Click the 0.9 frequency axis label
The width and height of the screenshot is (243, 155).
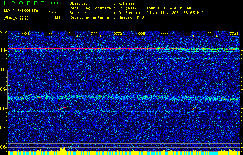pos(3,89)
